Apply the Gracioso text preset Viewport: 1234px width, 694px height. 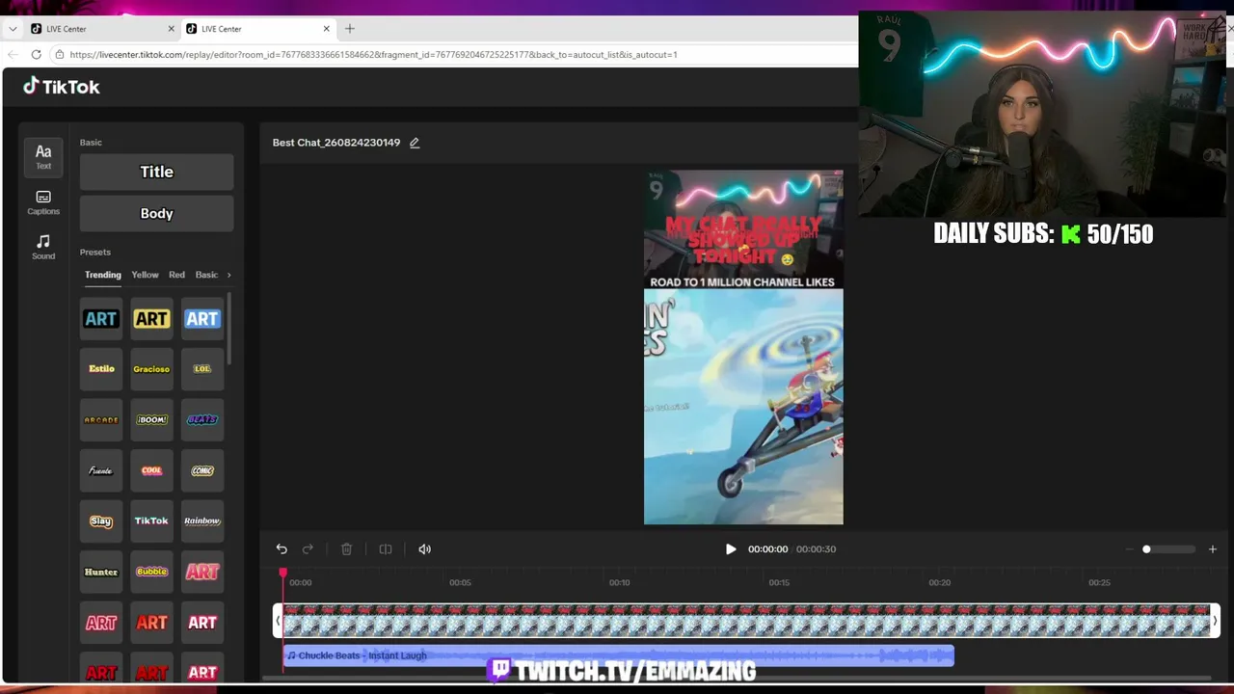pos(151,369)
